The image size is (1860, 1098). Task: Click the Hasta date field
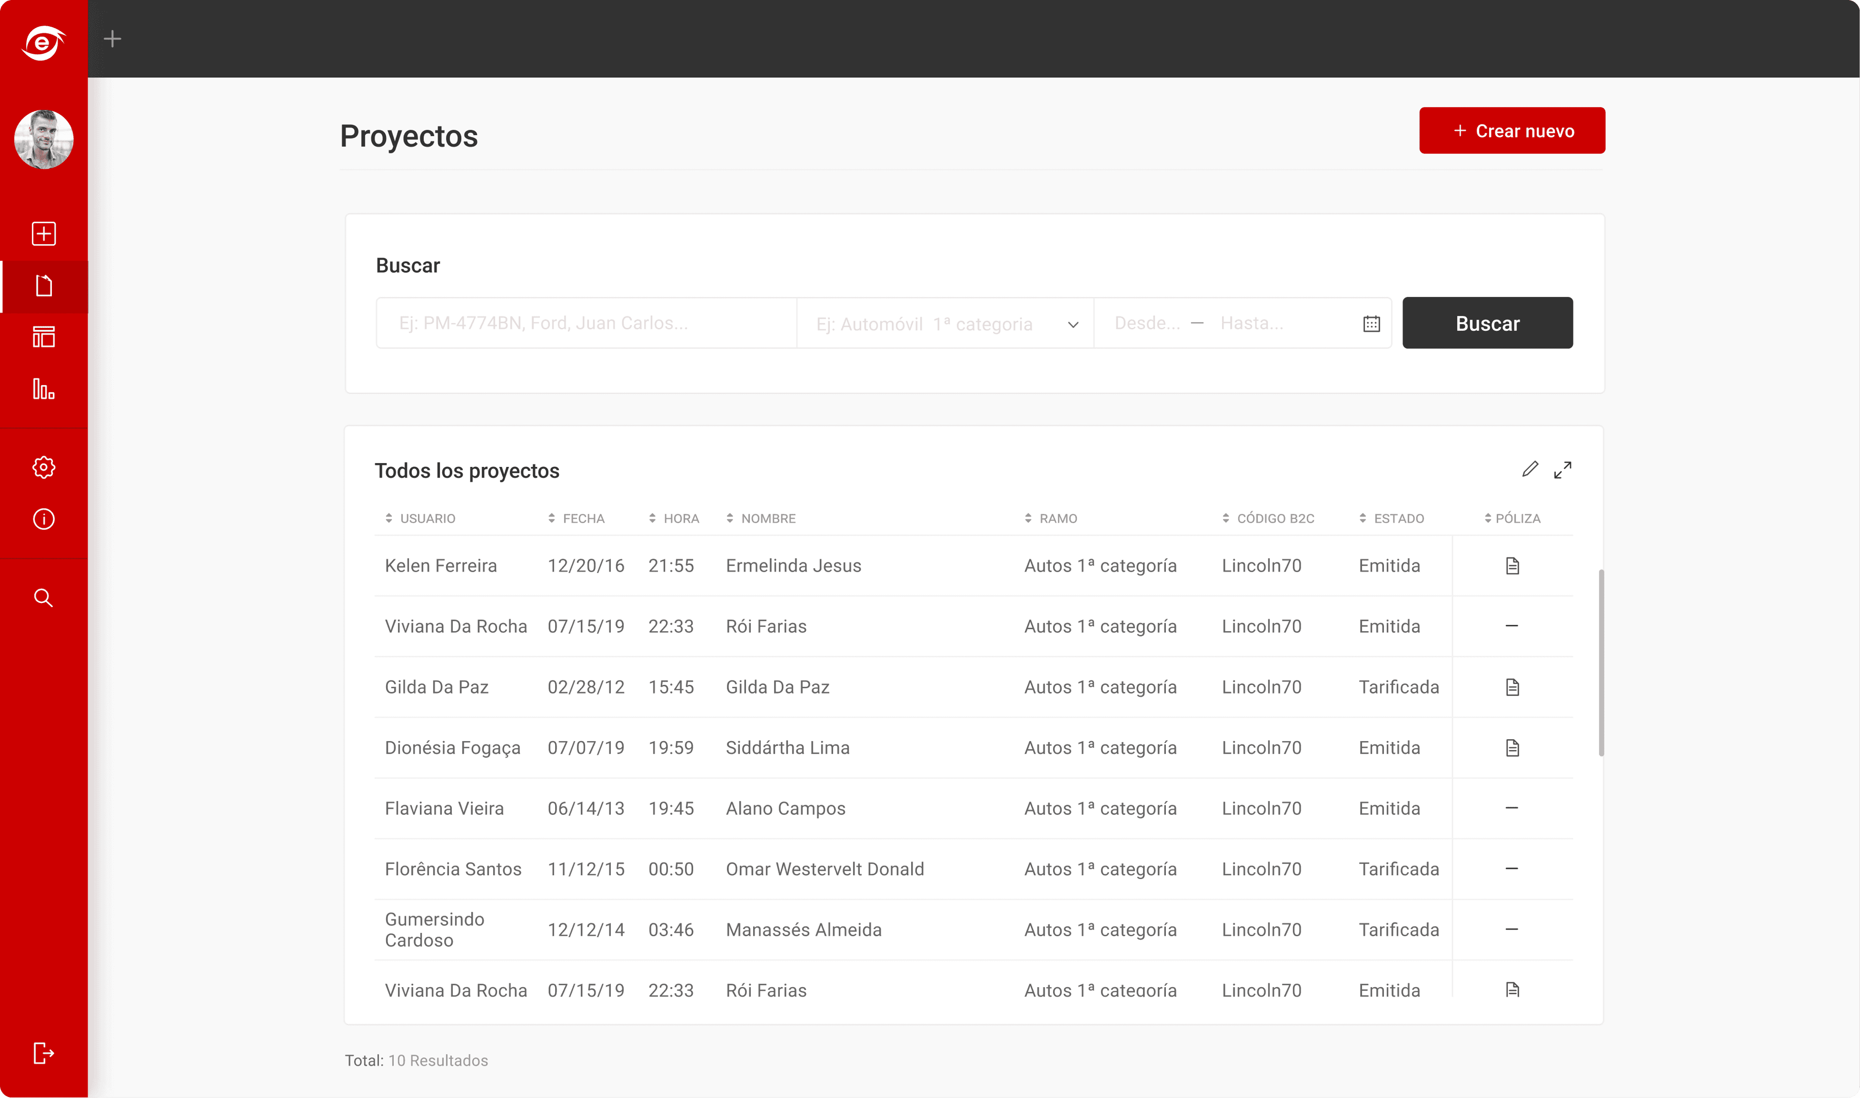tap(1251, 324)
